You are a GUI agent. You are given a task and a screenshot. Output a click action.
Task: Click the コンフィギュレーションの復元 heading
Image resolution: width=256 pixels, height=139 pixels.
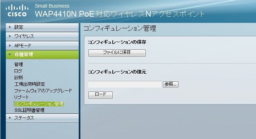coord(117,72)
